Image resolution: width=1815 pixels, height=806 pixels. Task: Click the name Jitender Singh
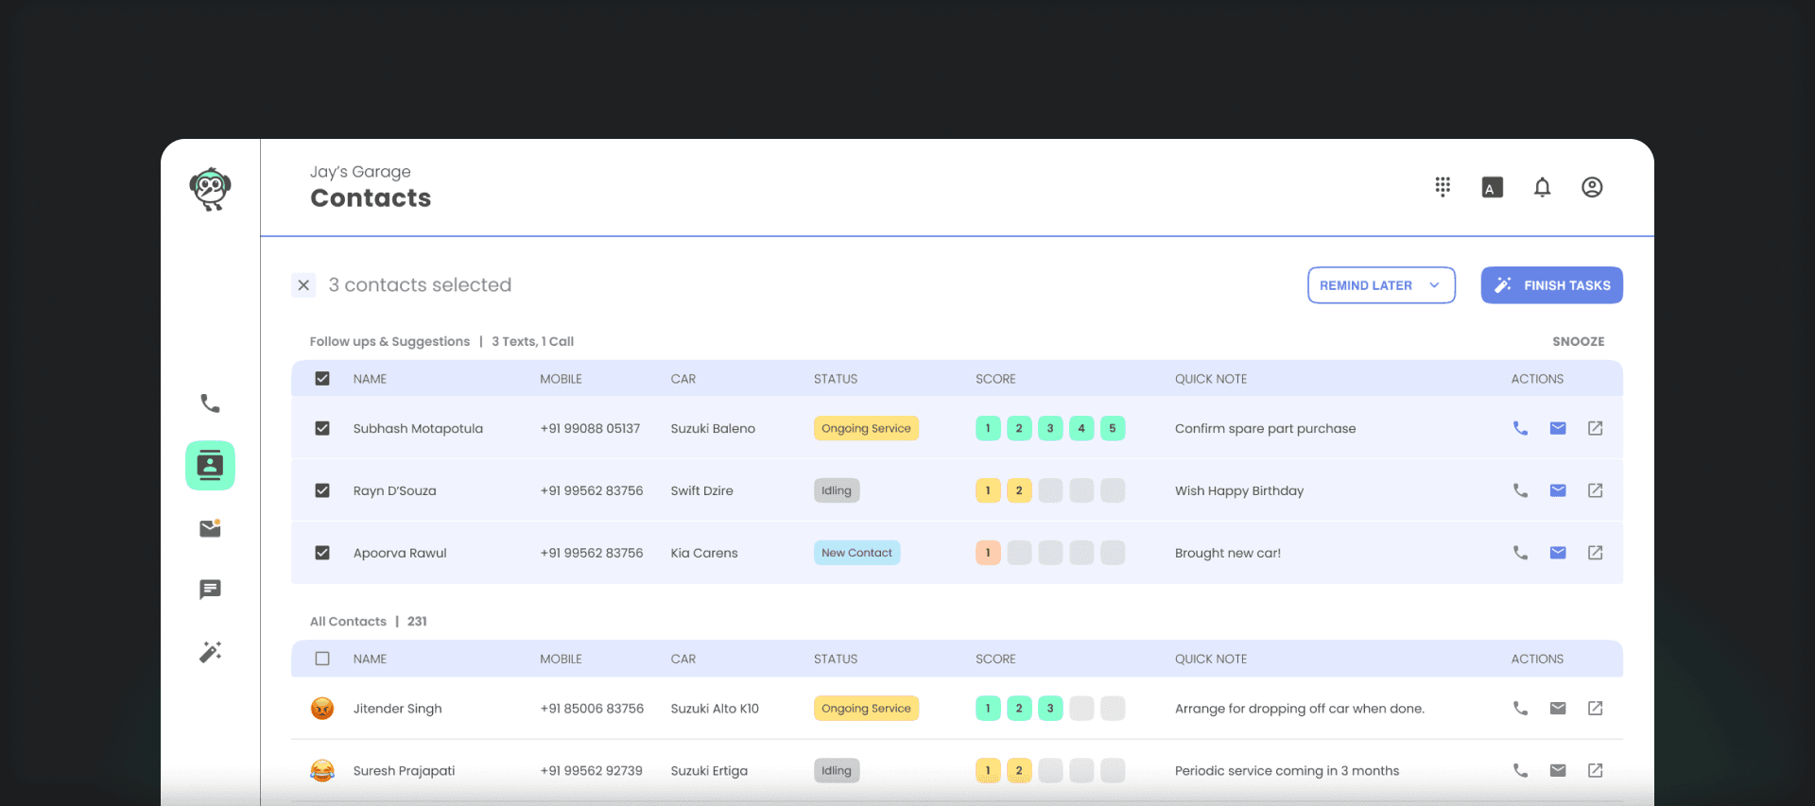(397, 708)
